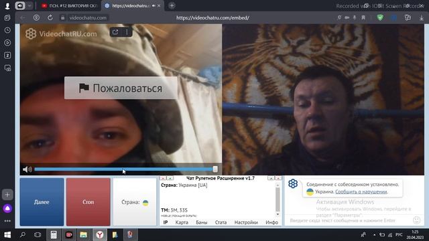Click the extension panel scrollbar
This screenshot has width=429, height=241.
[x=278, y=199]
